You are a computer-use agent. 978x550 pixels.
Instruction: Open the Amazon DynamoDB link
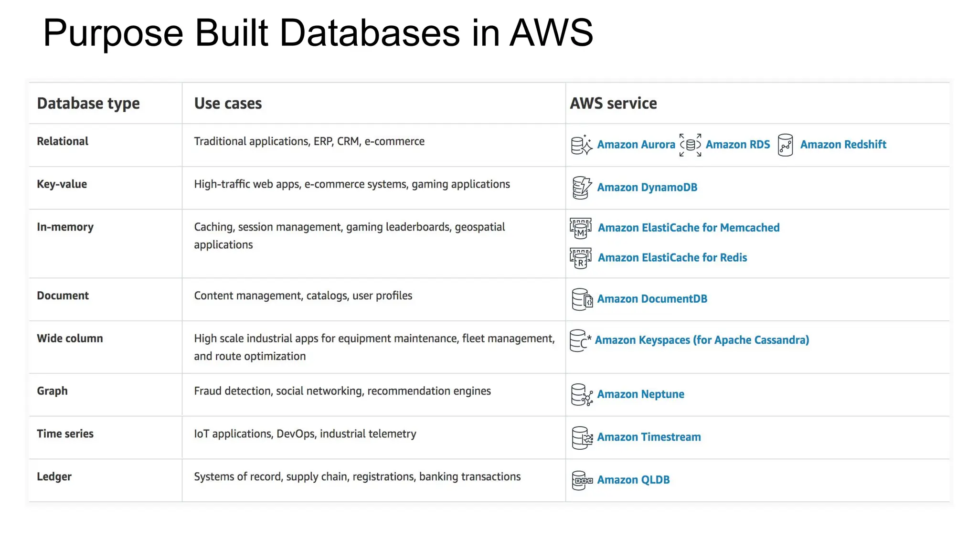(647, 188)
